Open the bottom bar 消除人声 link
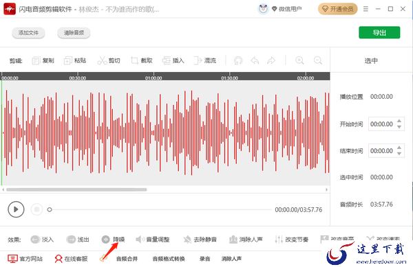Screen dimensions: 413x267 pyautogui.click(x=231, y=259)
